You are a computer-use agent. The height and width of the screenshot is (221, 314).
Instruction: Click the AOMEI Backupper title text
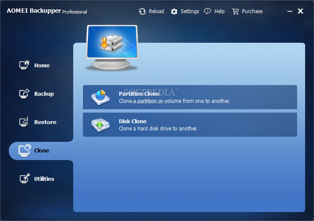[x=34, y=11]
